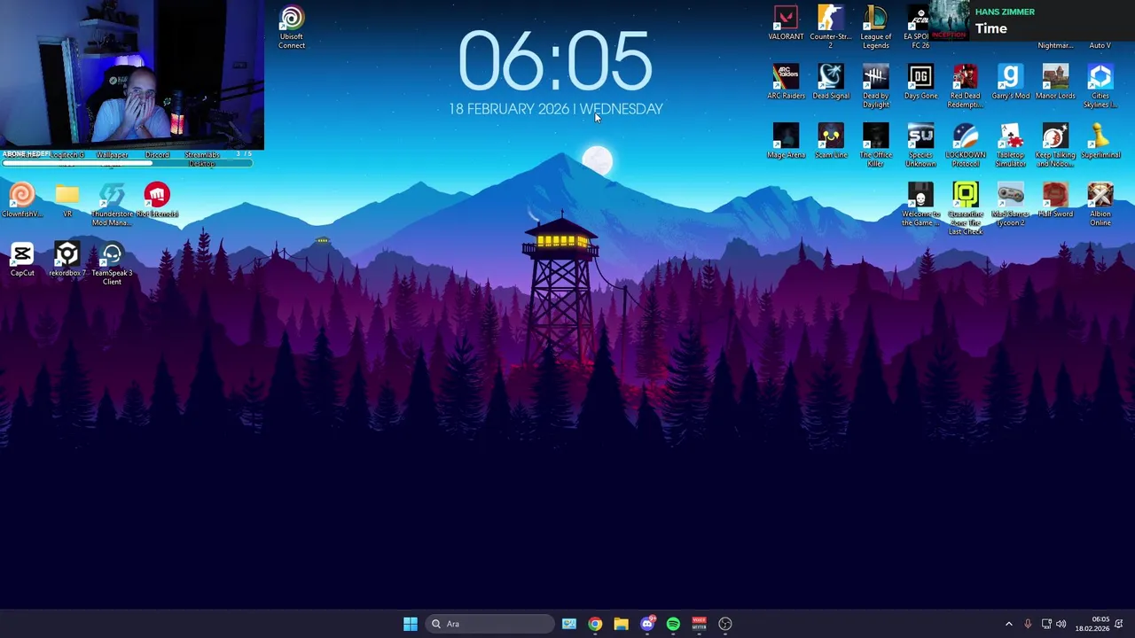
Task: Select the Mage Arena shortcut
Action: pyautogui.click(x=786, y=141)
